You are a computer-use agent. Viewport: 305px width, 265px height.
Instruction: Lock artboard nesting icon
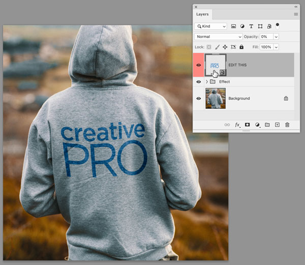pos(233,47)
